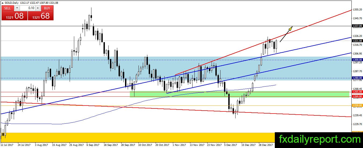Screen dimensions: 363x148
Task: Click the 1229.70 price scale value
Action: pyautogui.click(x=357, y=124)
